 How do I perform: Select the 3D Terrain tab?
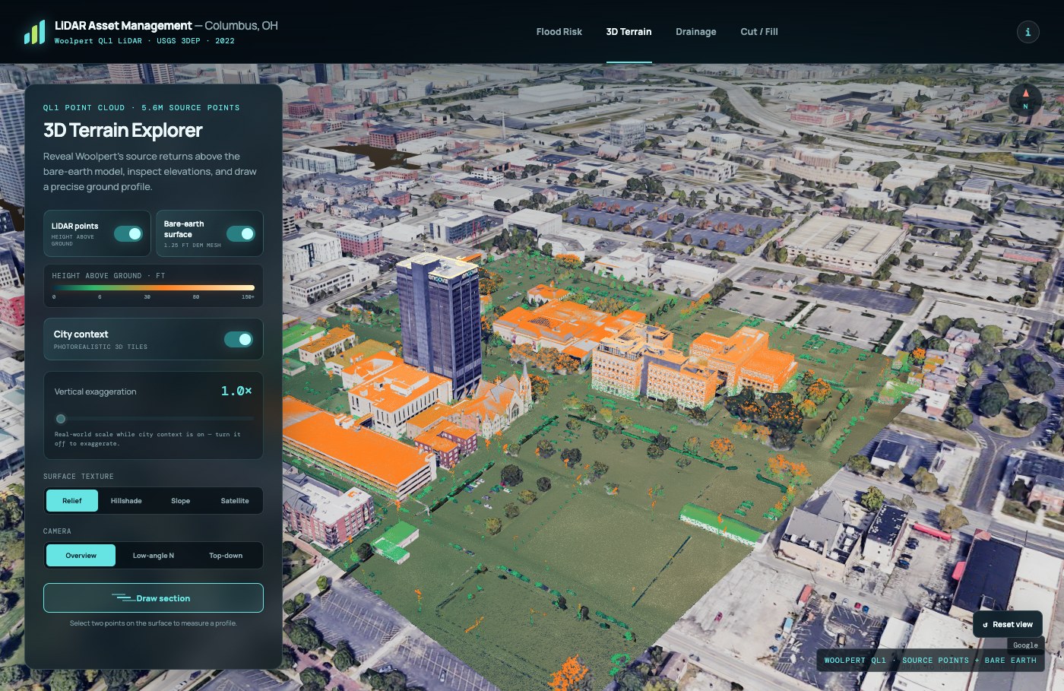point(629,32)
